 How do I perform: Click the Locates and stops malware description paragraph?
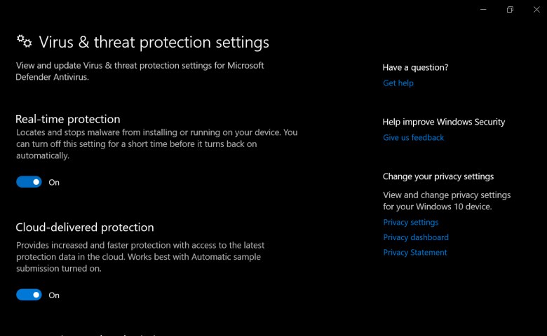tap(156, 143)
